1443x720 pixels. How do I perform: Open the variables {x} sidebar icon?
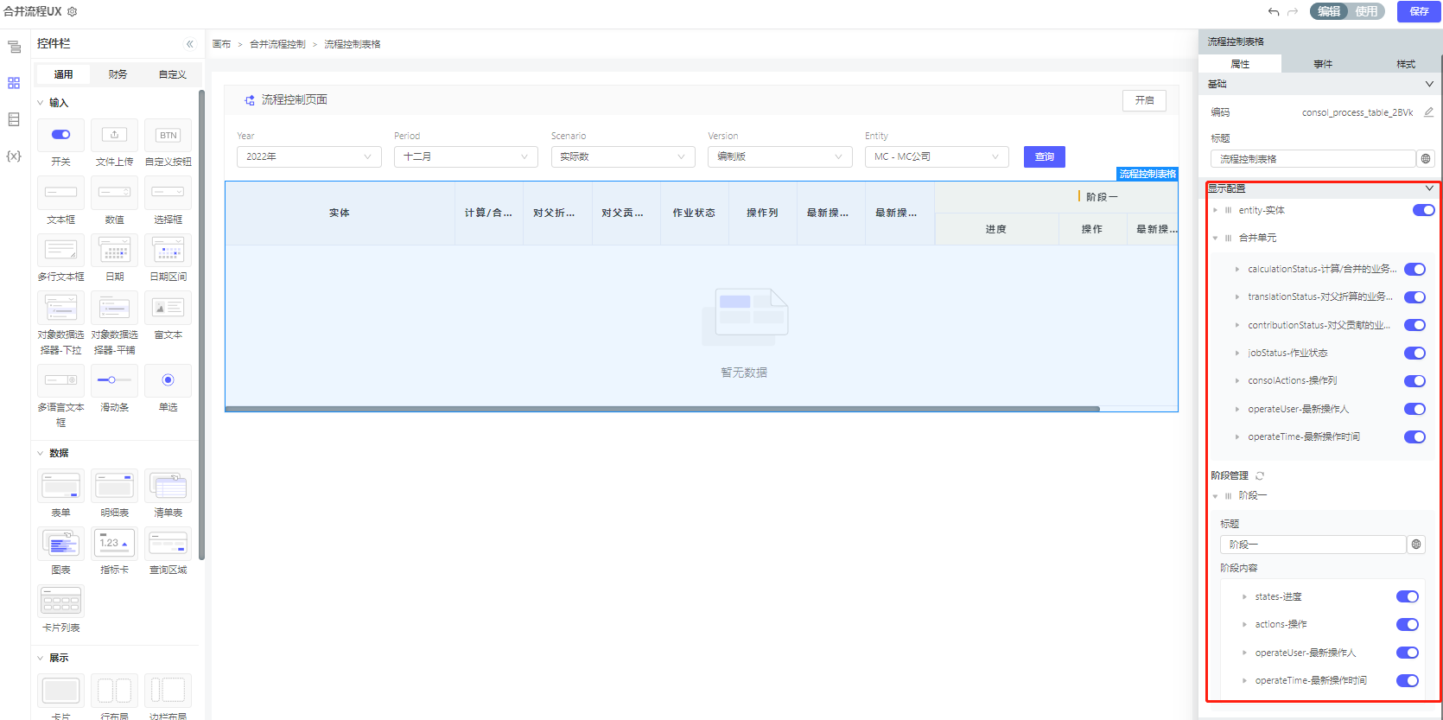14,156
